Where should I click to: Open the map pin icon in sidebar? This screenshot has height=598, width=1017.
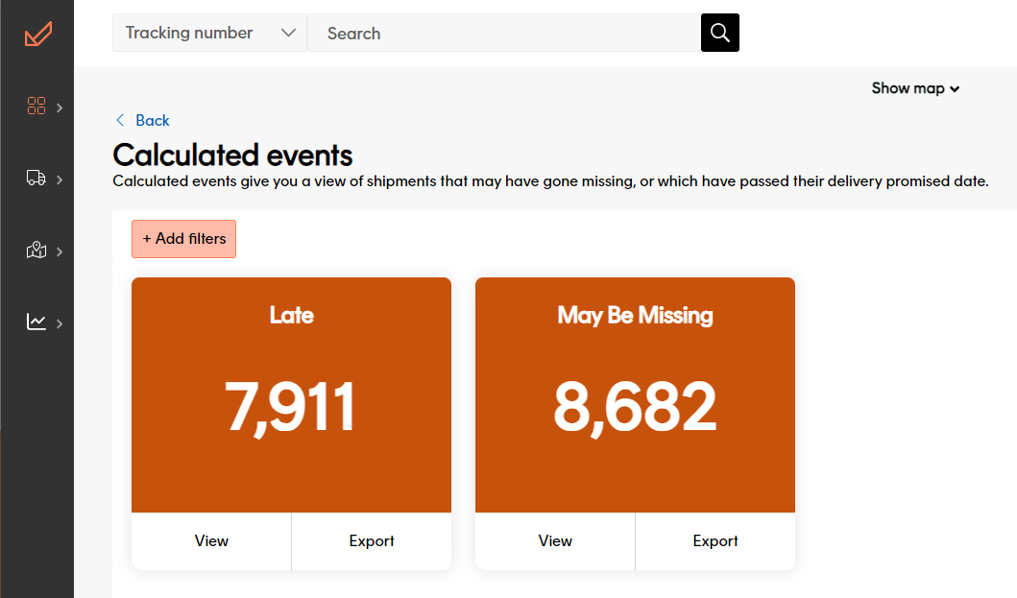point(36,251)
